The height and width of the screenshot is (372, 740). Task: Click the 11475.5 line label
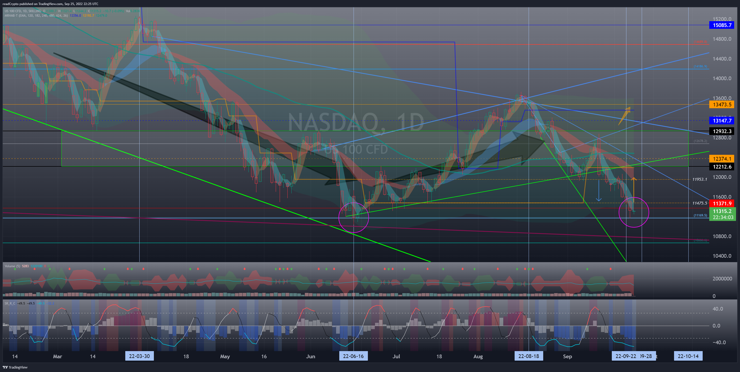tap(699, 203)
